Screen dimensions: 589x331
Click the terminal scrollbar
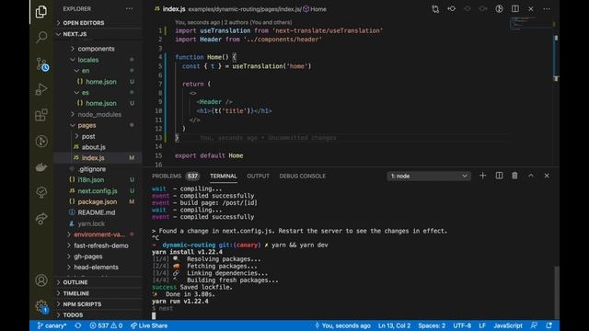tap(557, 291)
